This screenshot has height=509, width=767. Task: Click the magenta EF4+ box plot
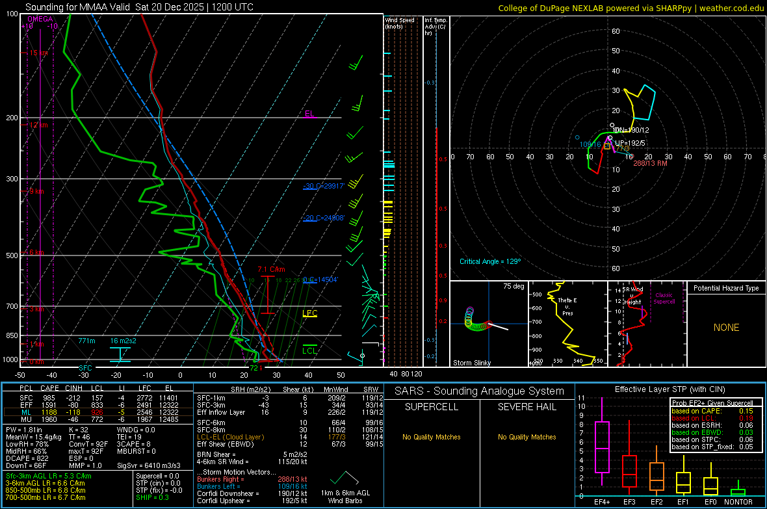coord(602,442)
